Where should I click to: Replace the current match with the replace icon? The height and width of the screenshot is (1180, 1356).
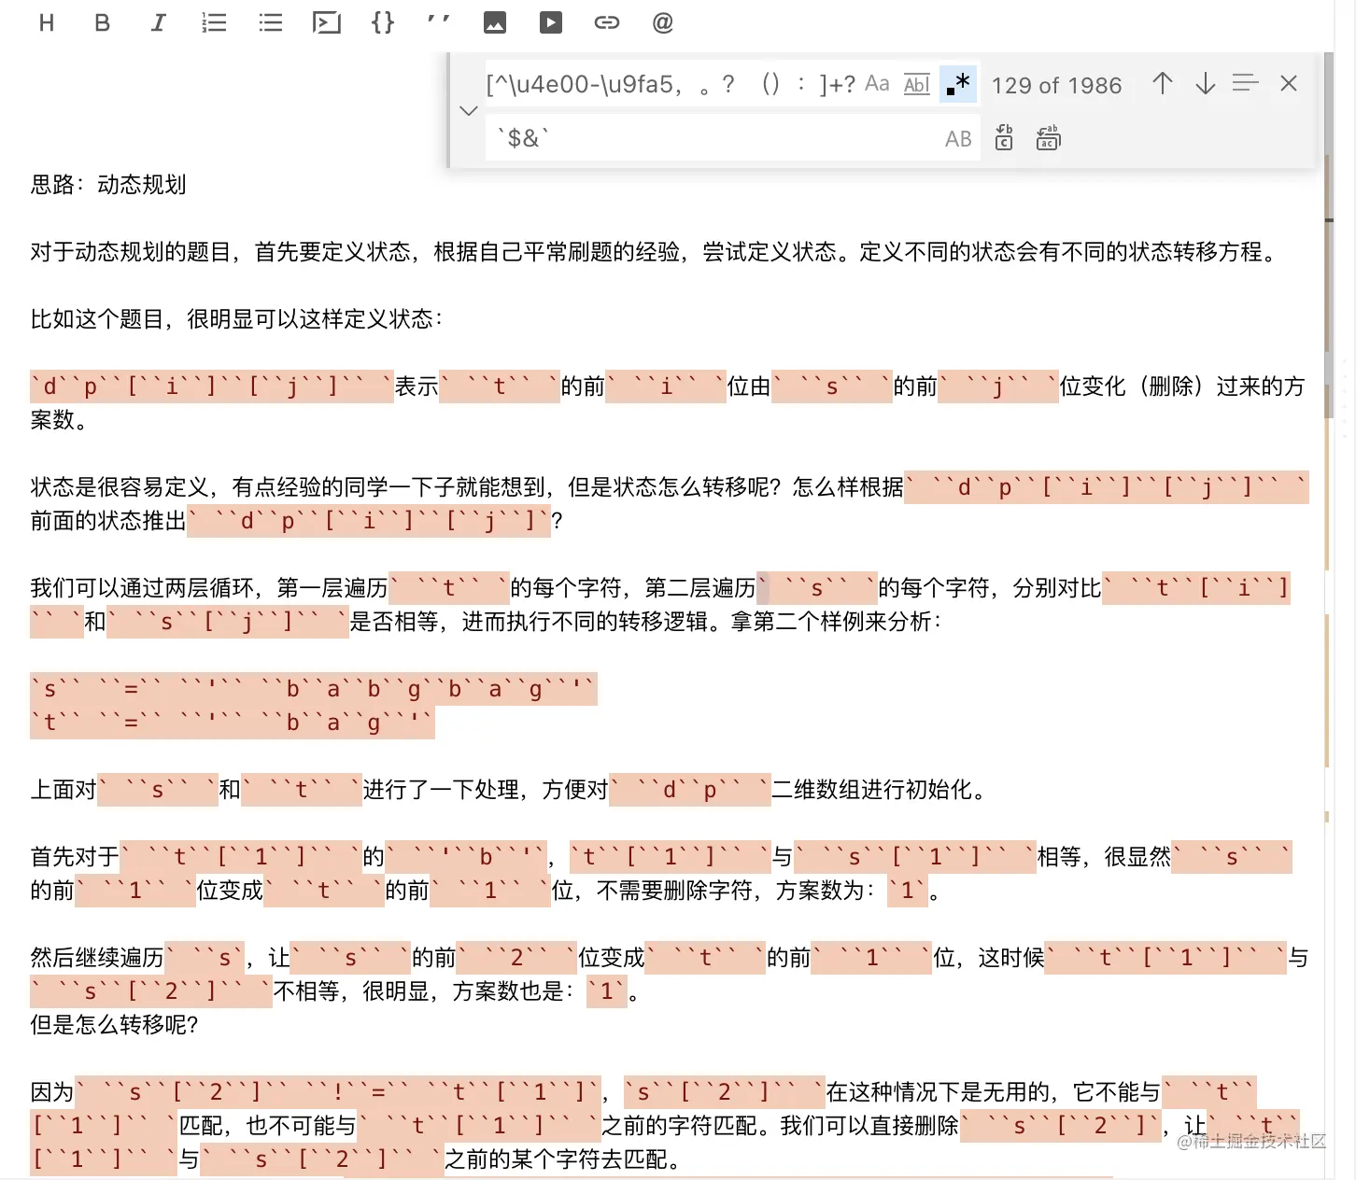(x=1004, y=138)
